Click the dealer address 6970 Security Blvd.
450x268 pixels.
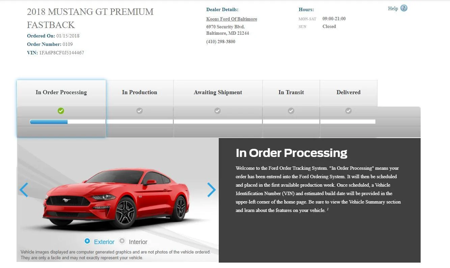[x=226, y=27]
